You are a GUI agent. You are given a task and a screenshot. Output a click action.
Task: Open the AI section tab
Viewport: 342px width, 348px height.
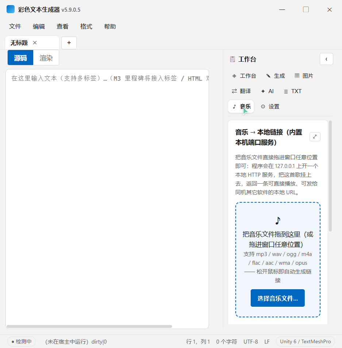(268, 91)
